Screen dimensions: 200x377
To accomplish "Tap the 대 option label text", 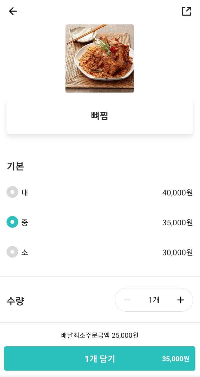I will 25,193.
